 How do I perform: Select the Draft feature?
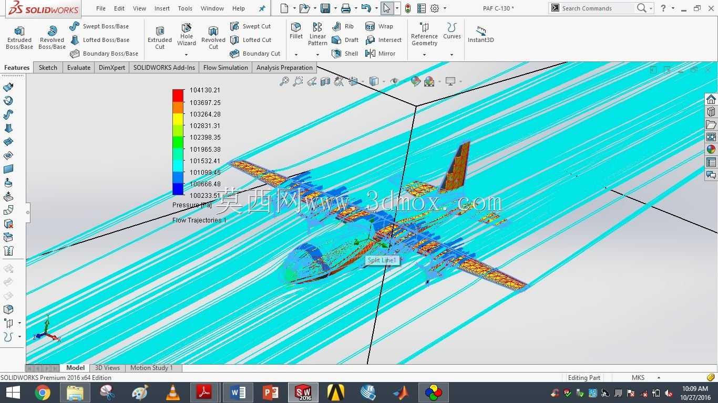coord(345,40)
